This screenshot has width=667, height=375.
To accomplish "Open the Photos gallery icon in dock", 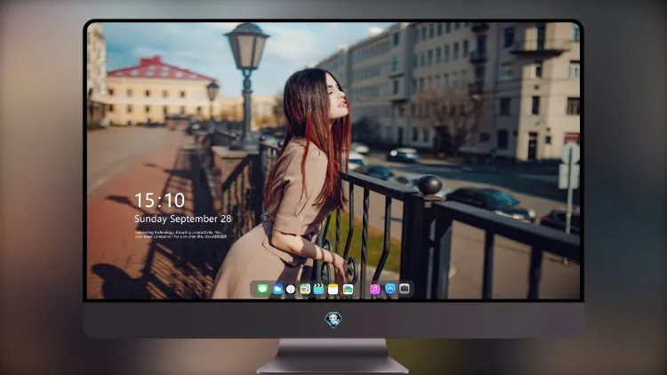I will tap(348, 289).
